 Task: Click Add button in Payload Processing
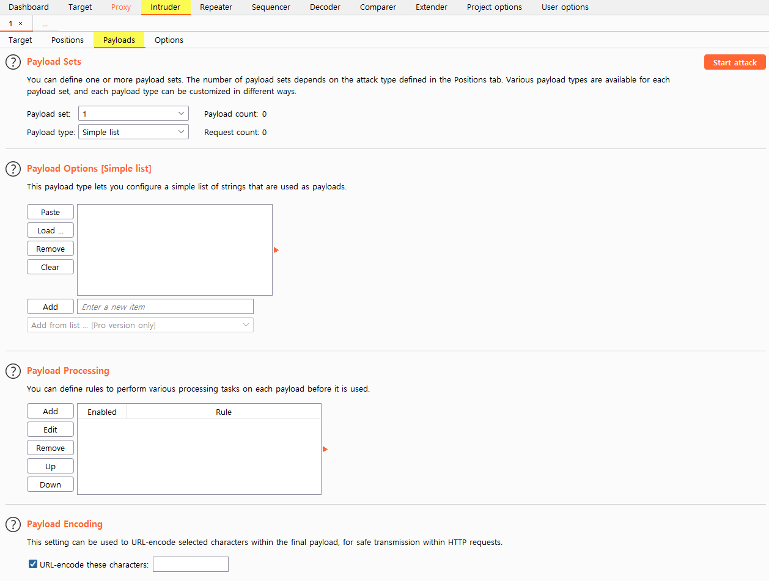click(50, 411)
